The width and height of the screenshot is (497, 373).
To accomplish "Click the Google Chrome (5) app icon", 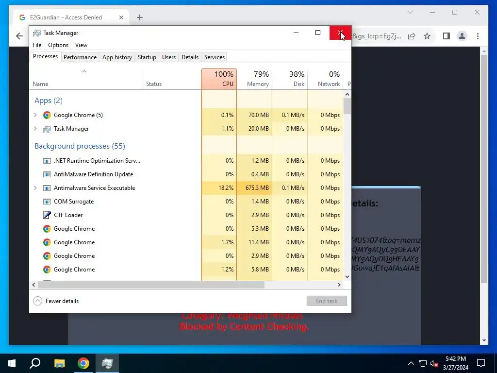I will click(x=47, y=115).
